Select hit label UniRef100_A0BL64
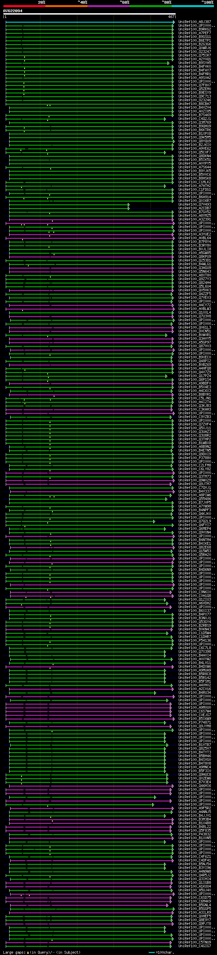 coord(195,238)
